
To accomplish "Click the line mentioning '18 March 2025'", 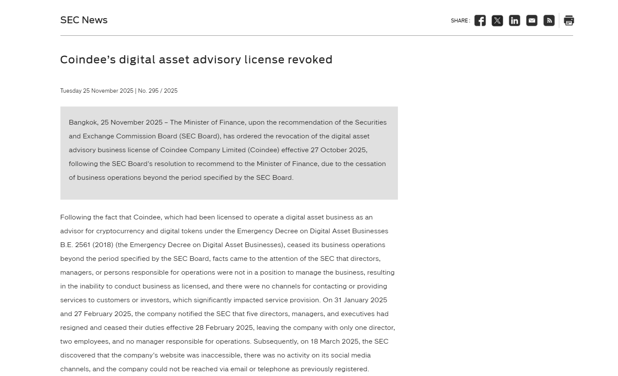I will pos(224,342).
